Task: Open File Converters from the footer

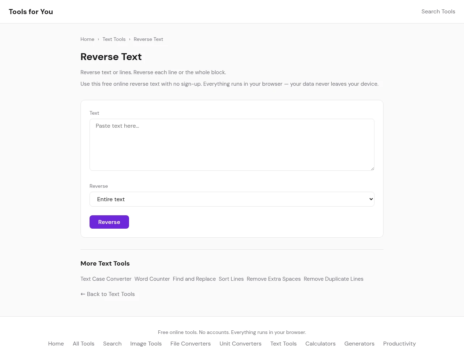Action: 190,344
